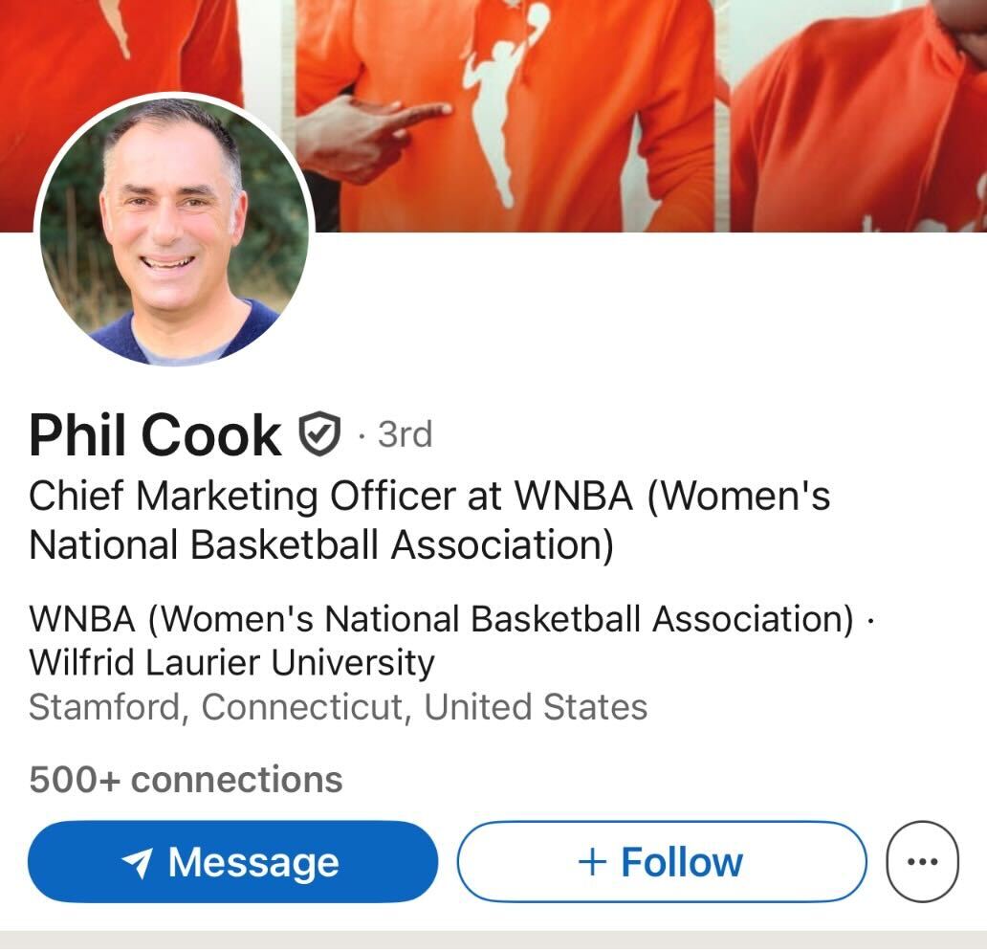This screenshot has height=952, width=987.
Task: Click the 3rd degree connection label
Action: point(405,434)
